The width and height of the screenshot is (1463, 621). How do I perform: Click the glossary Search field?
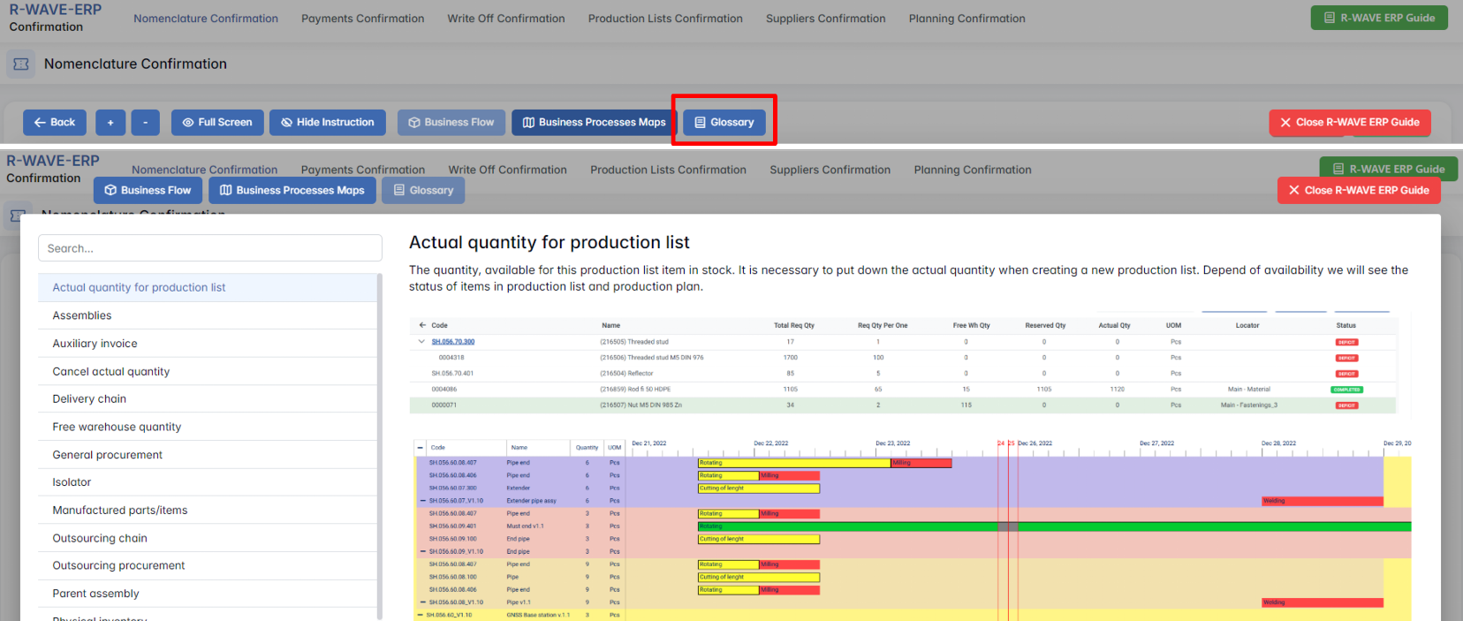click(209, 248)
